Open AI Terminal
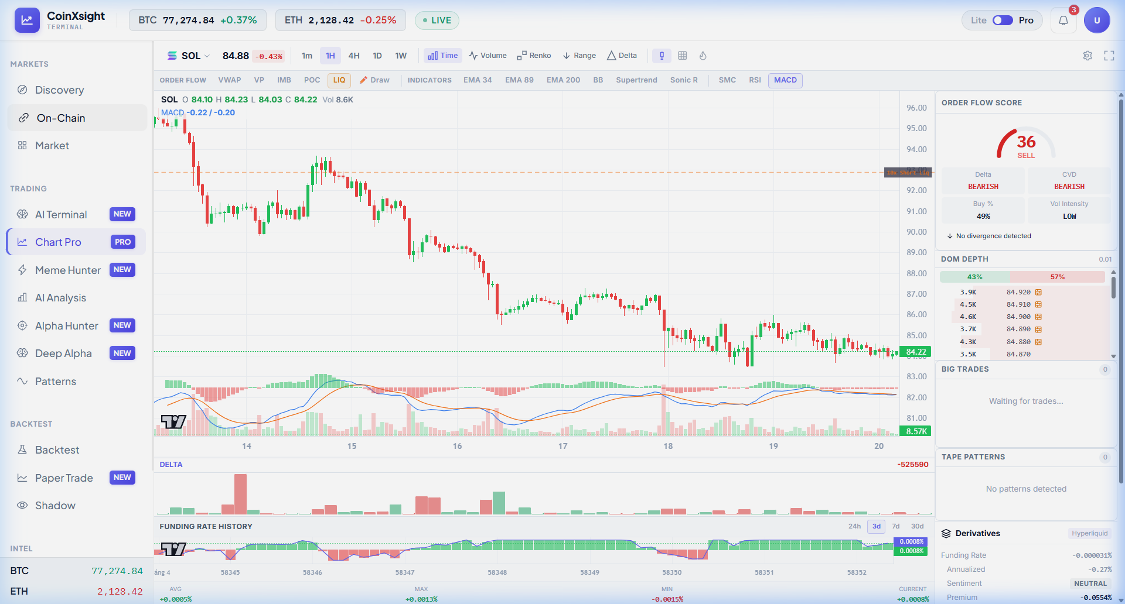The height and width of the screenshot is (604, 1125). coord(77,214)
